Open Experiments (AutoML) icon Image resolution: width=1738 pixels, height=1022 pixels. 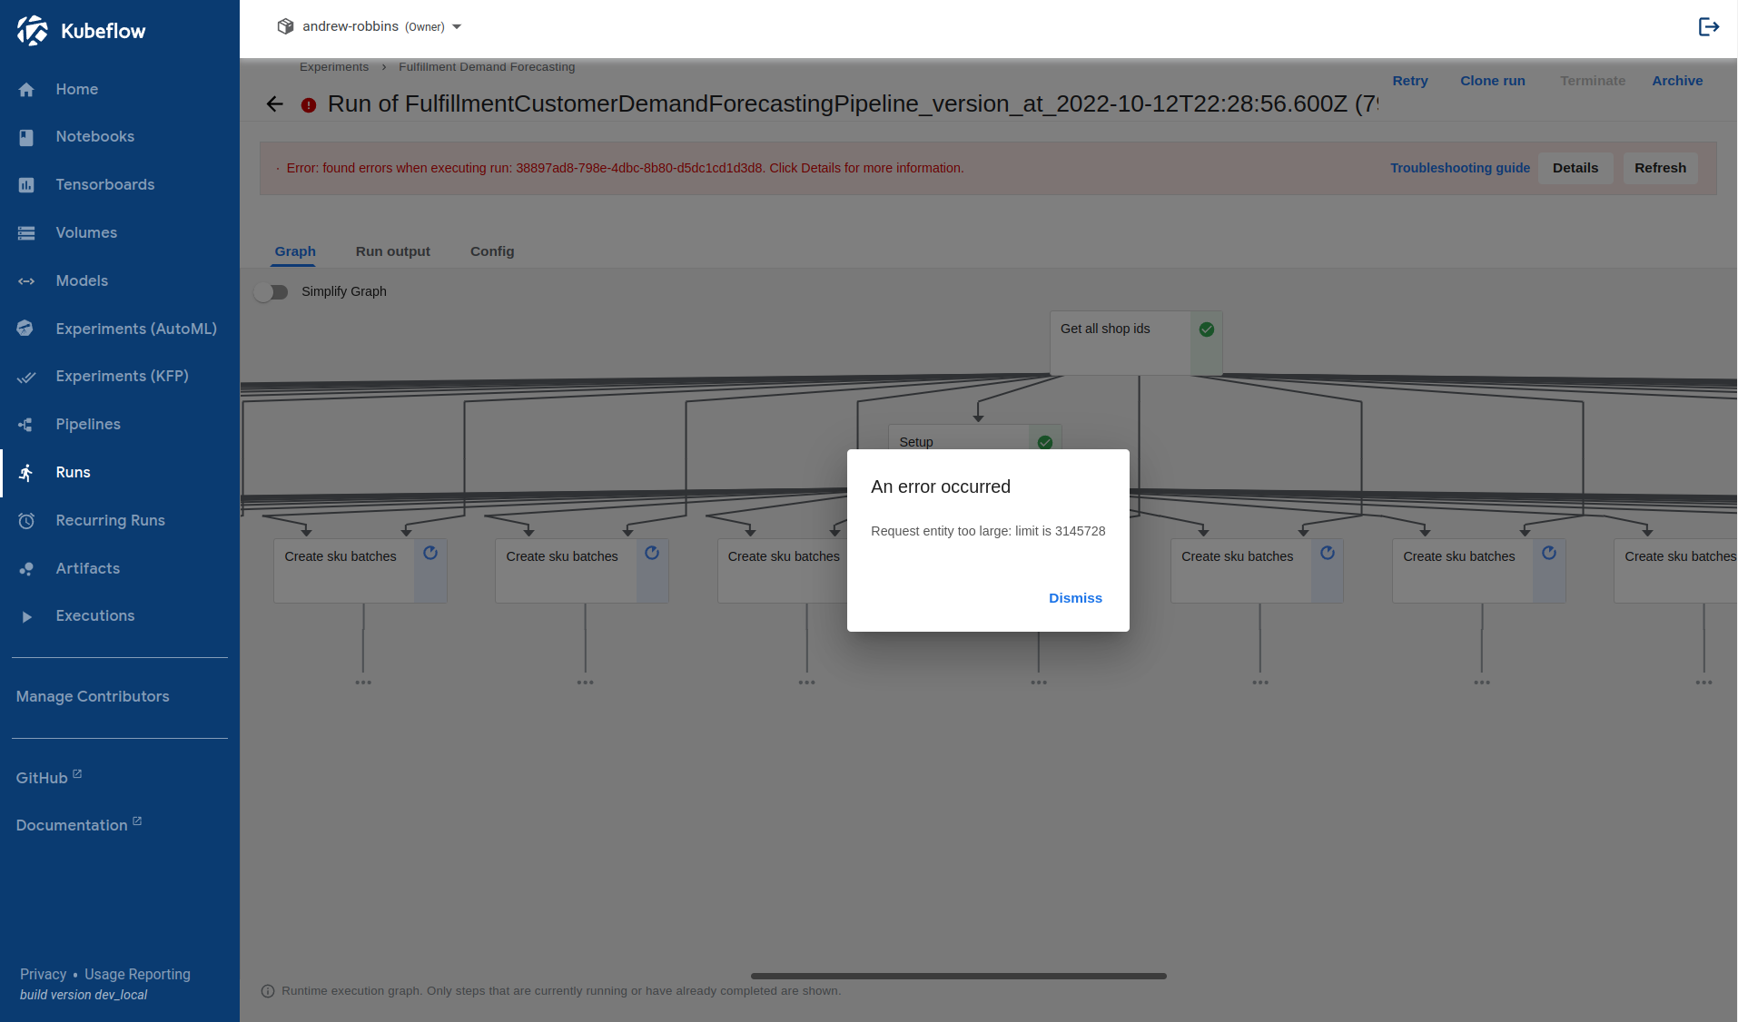[x=26, y=329]
